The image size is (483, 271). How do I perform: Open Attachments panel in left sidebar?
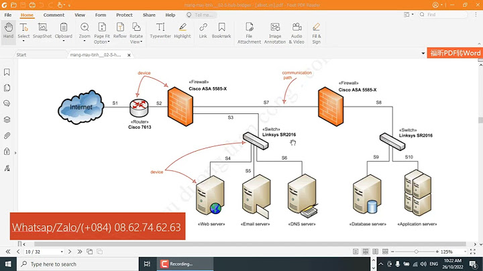(7, 135)
